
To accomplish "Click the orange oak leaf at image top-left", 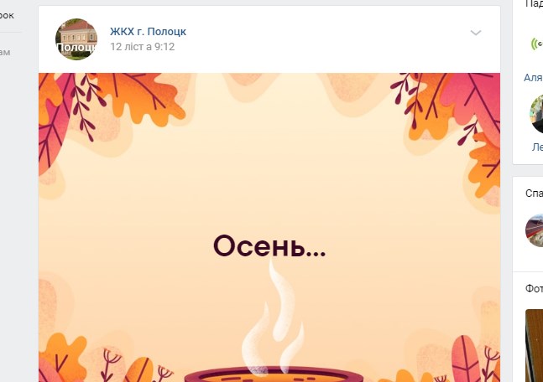I will point(142,95).
